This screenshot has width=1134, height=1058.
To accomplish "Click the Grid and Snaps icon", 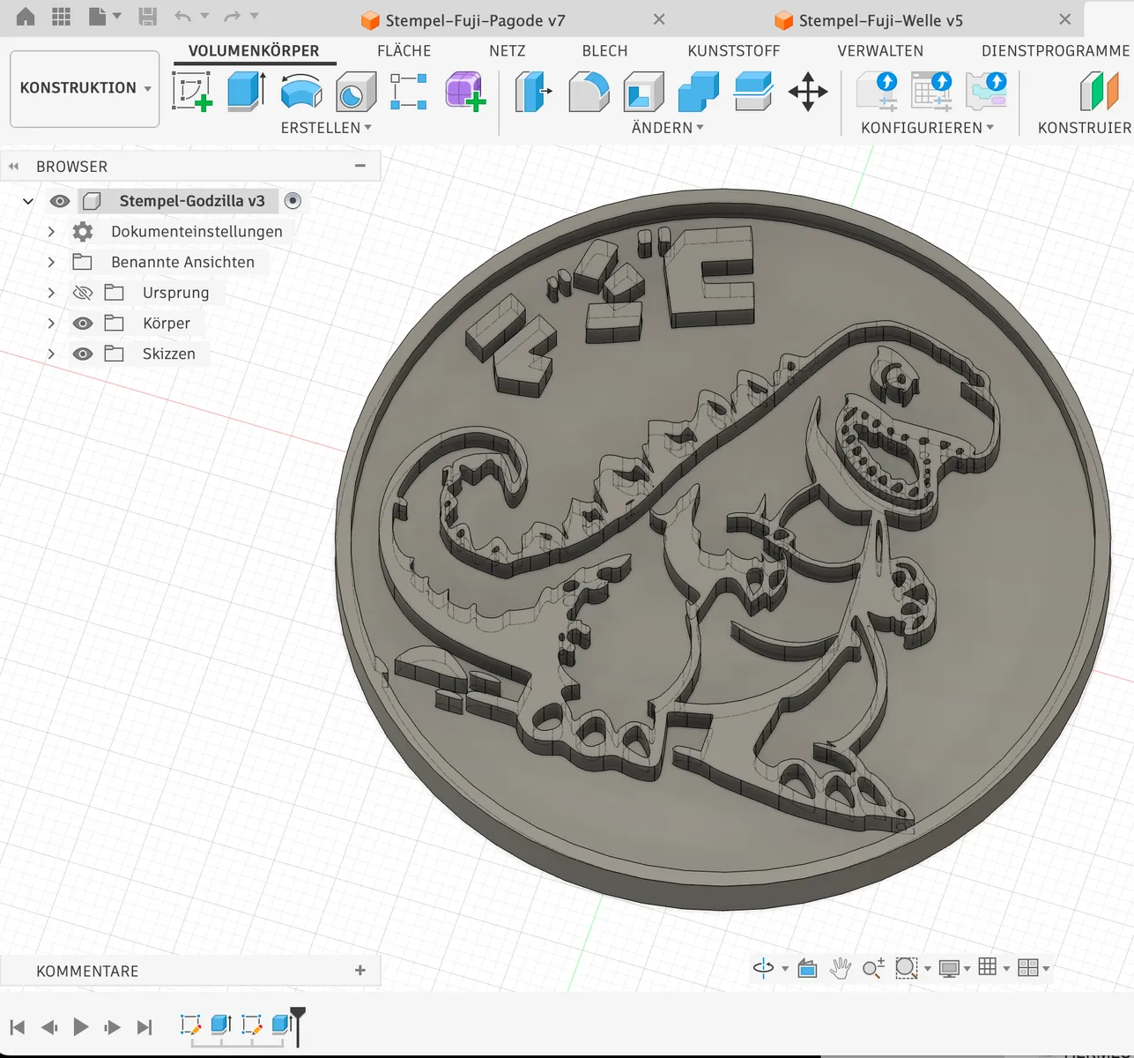I will [x=988, y=967].
